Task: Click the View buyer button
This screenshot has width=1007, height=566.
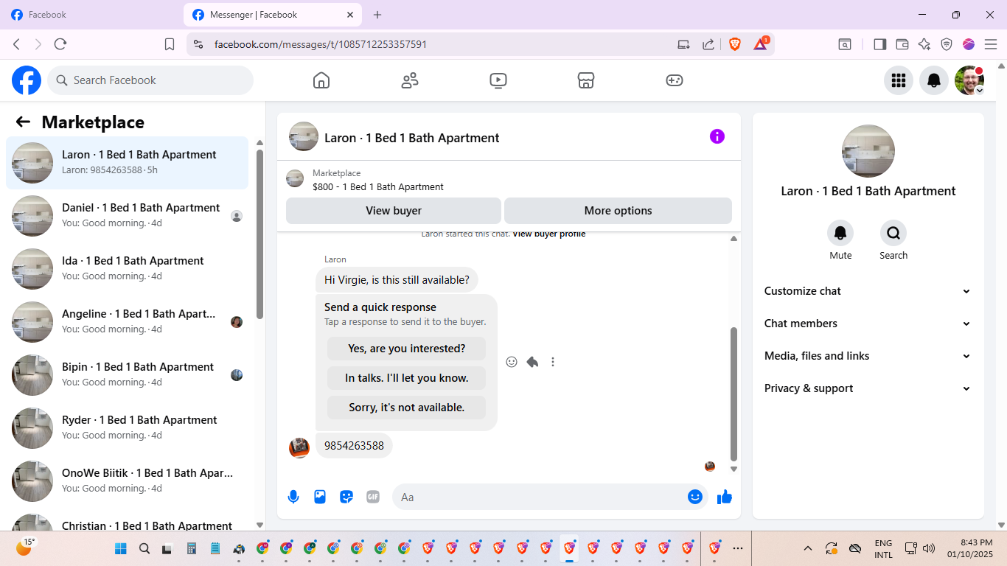Action: [394, 211]
